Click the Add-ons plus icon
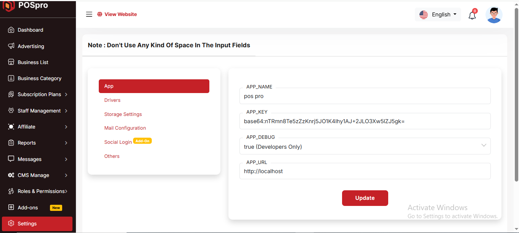 pos(11,207)
